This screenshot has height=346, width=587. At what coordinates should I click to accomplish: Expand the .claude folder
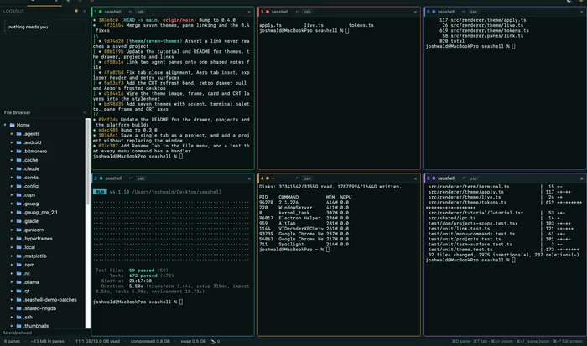coord(12,168)
